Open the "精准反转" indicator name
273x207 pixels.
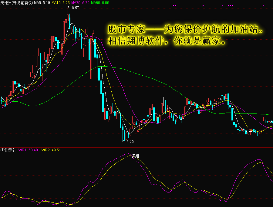[x=8, y=150]
